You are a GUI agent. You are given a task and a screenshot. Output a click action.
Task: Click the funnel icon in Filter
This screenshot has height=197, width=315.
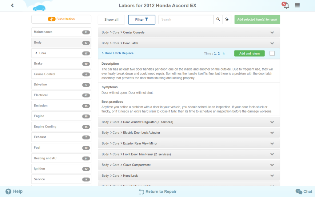pyautogui.click(x=146, y=19)
